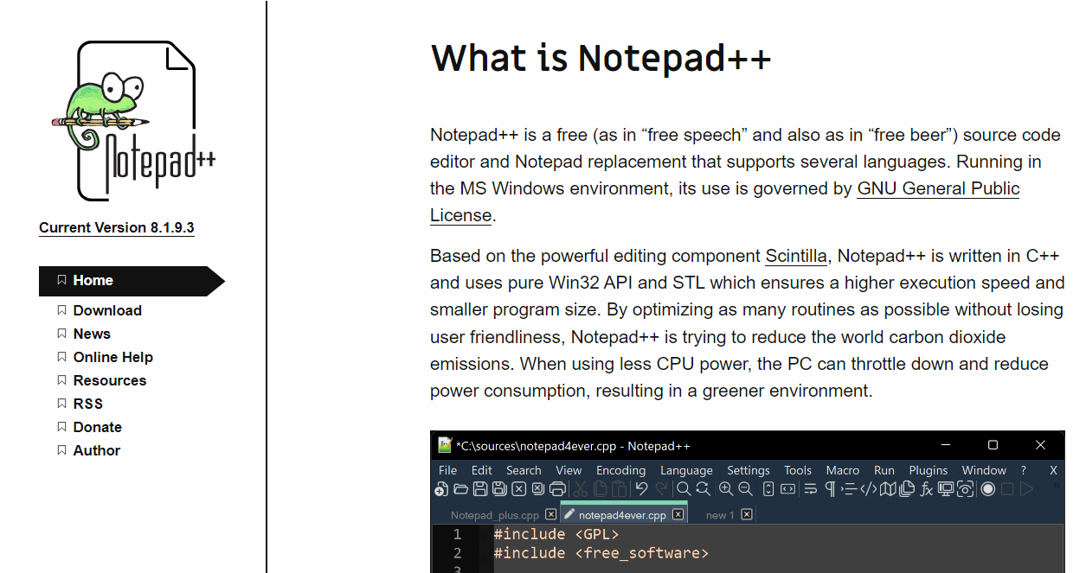Click the Open file folder icon

pos(461,489)
